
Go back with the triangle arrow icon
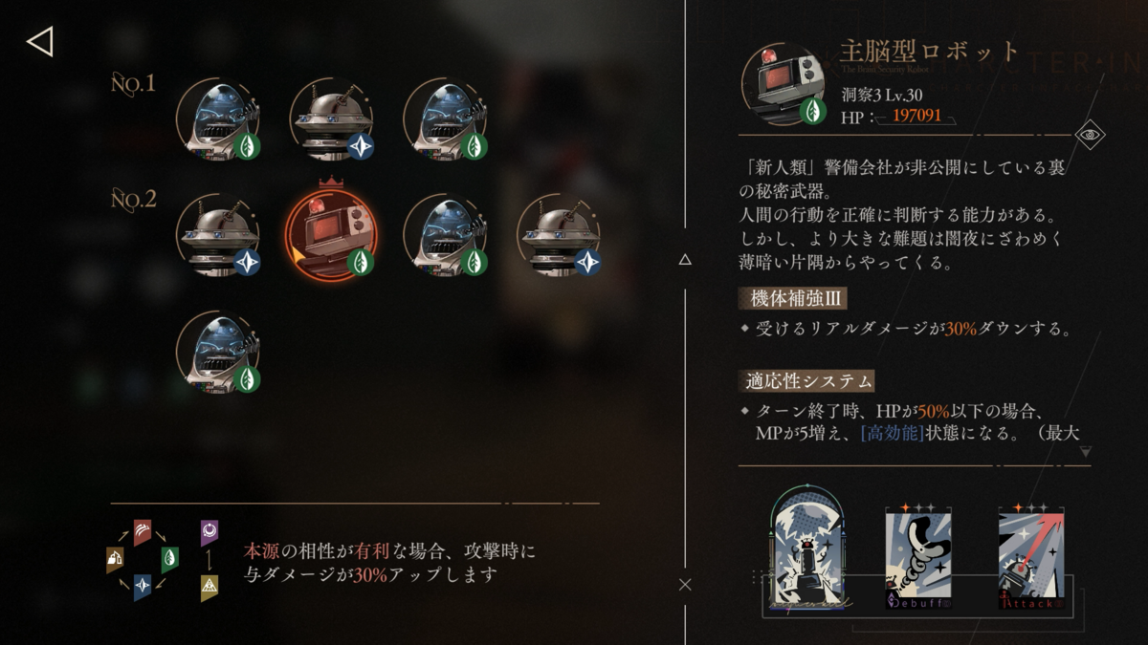40,41
